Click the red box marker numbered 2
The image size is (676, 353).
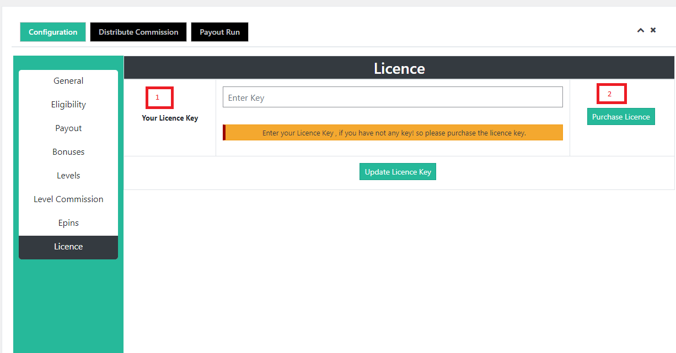point(611,94)
